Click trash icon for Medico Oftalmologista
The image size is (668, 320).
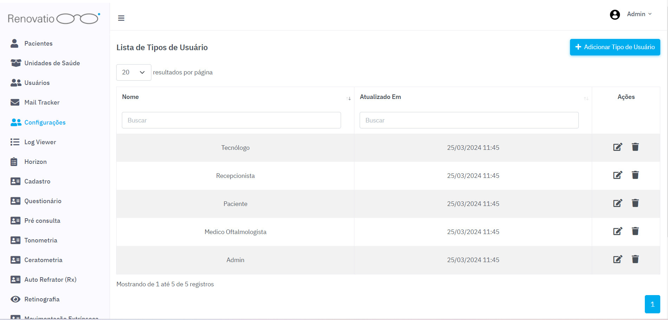[x=635, y=231]
